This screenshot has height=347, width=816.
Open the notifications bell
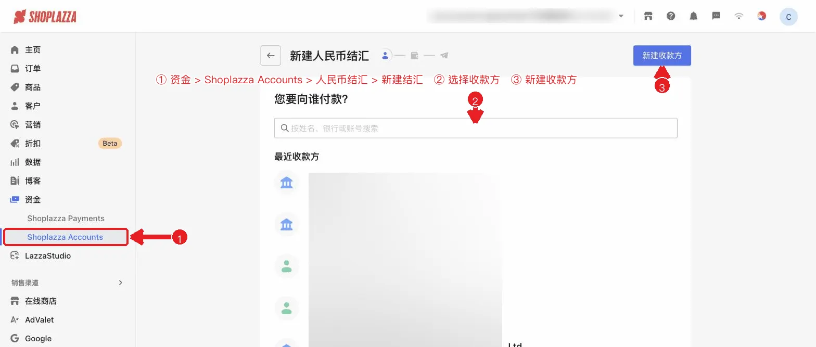(x=694, y=16)
